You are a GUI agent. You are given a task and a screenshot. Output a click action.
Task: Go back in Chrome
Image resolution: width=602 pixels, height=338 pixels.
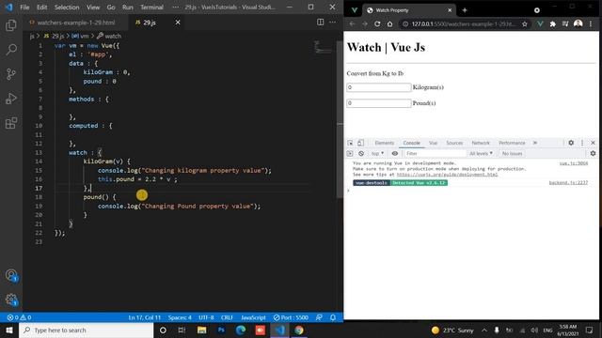click(352, 23)
